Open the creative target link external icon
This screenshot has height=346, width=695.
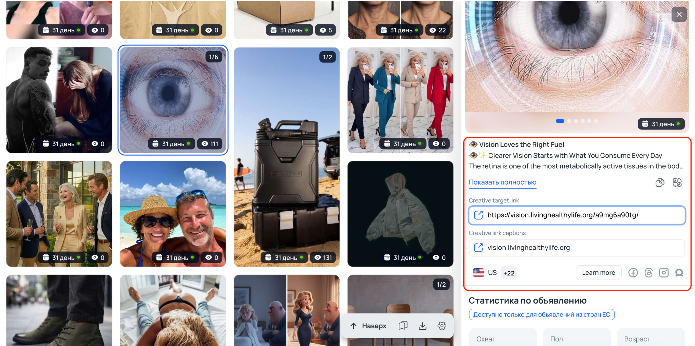tap(478, 215)
